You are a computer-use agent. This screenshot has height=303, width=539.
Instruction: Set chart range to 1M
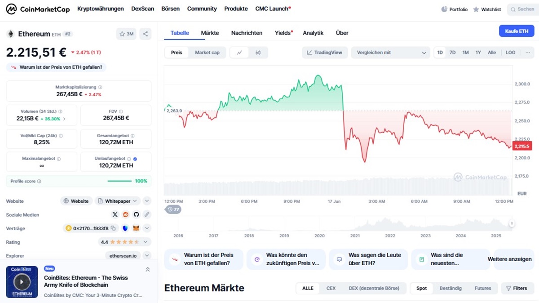[466, 53]
